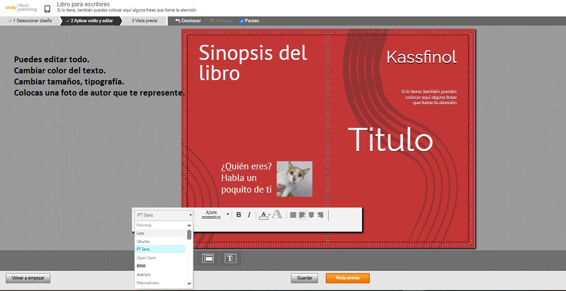The image size is (566, 291).
Task: Choose Anton from the font list
Action: click(x=160, y=266)
